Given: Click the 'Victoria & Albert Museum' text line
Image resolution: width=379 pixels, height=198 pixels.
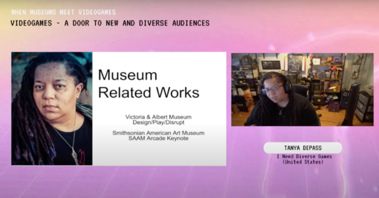Looking at the screenshot, I should click(158, 117).
